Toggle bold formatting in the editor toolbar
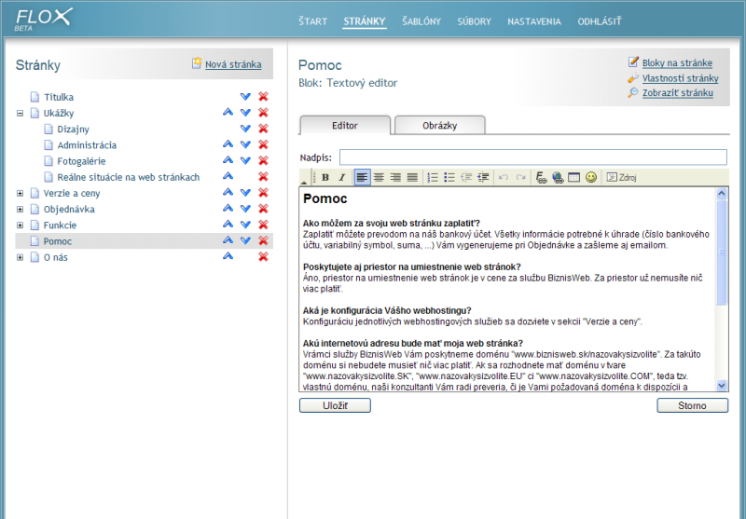This screenshot has width=746, height=519. [325, 177]
